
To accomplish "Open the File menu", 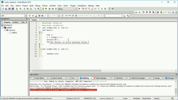I will tap(2, 6).
